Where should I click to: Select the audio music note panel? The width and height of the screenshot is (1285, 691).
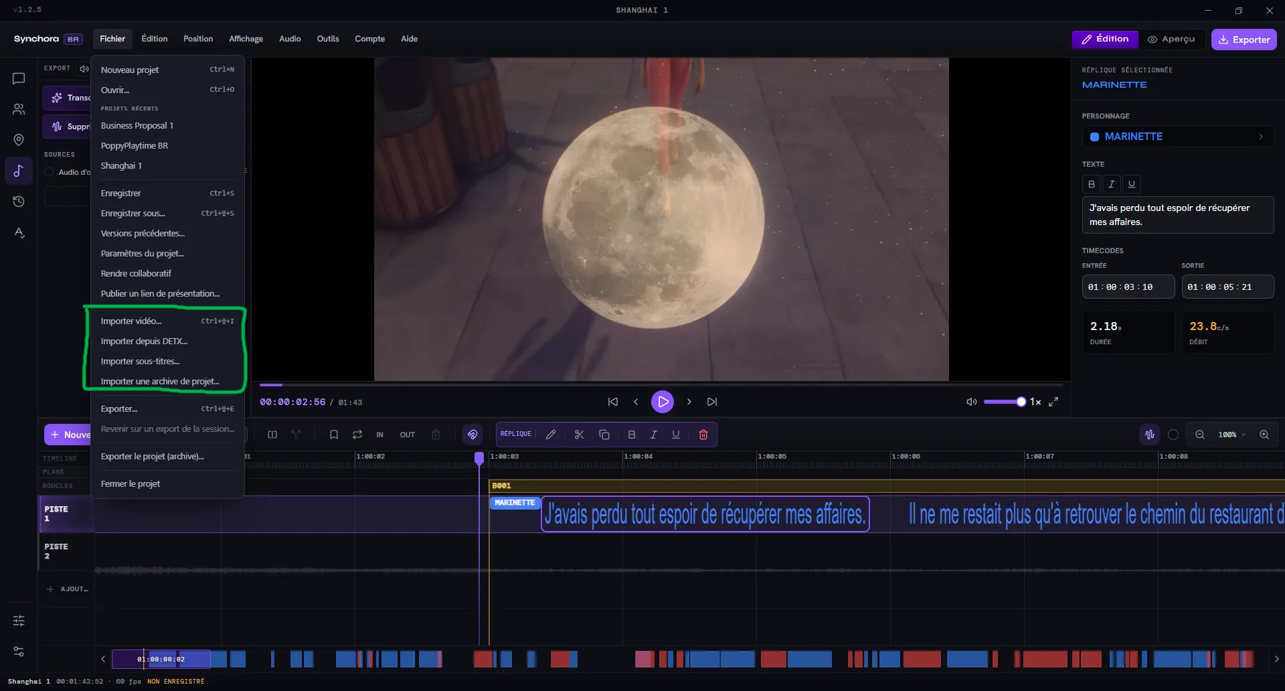click(x=19, y=171)
